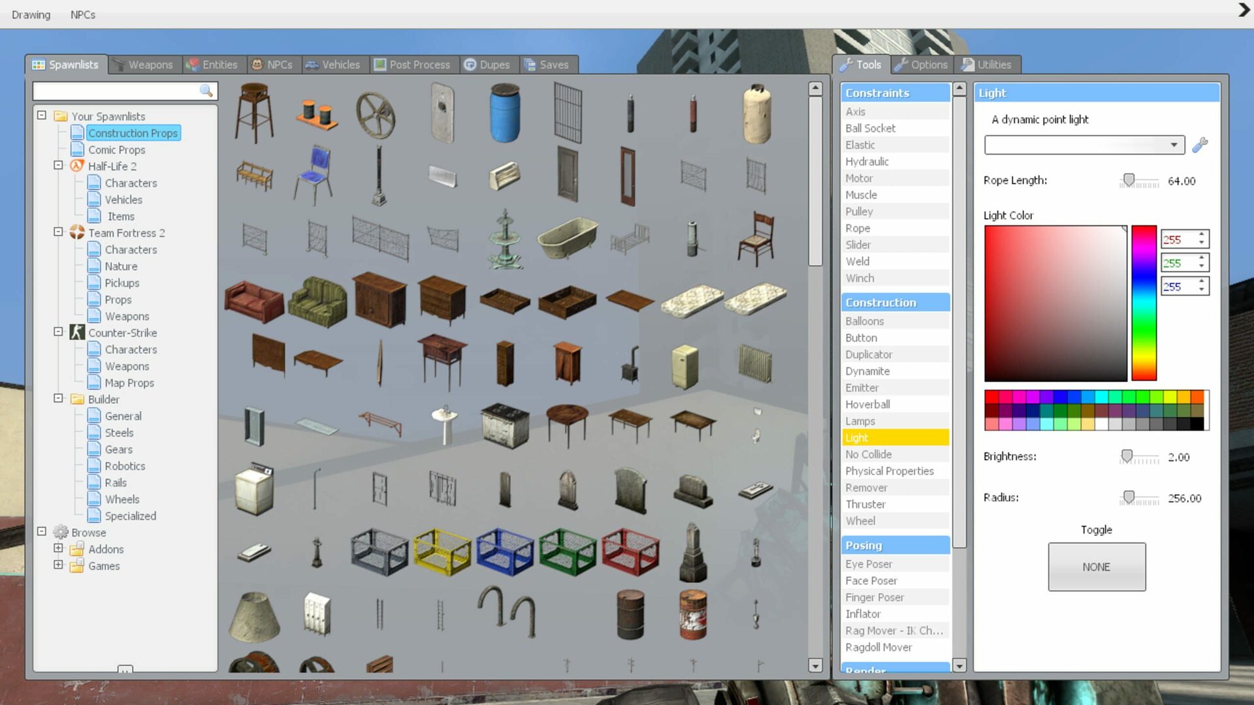Select the Emitter tool
This screenshot has height=705, width=1254.
tap(861, 387)
